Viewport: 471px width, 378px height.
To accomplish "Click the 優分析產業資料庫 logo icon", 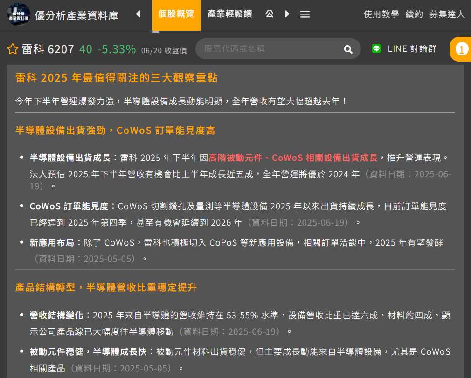I will [x=19, y=14].
